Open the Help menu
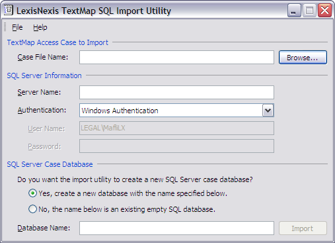 coord(40,27)
